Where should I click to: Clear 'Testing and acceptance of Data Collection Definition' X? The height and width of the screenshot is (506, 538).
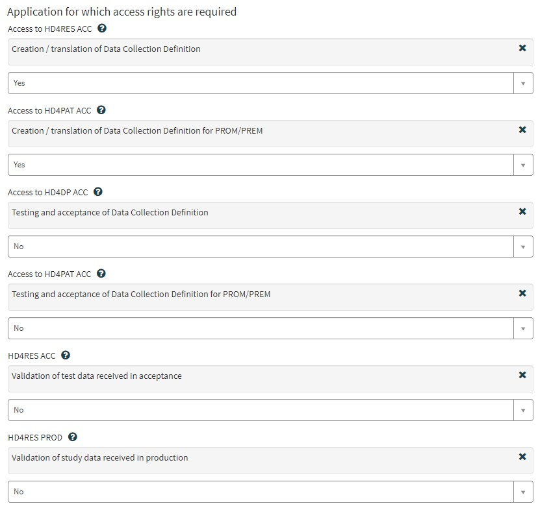(522, 211)
